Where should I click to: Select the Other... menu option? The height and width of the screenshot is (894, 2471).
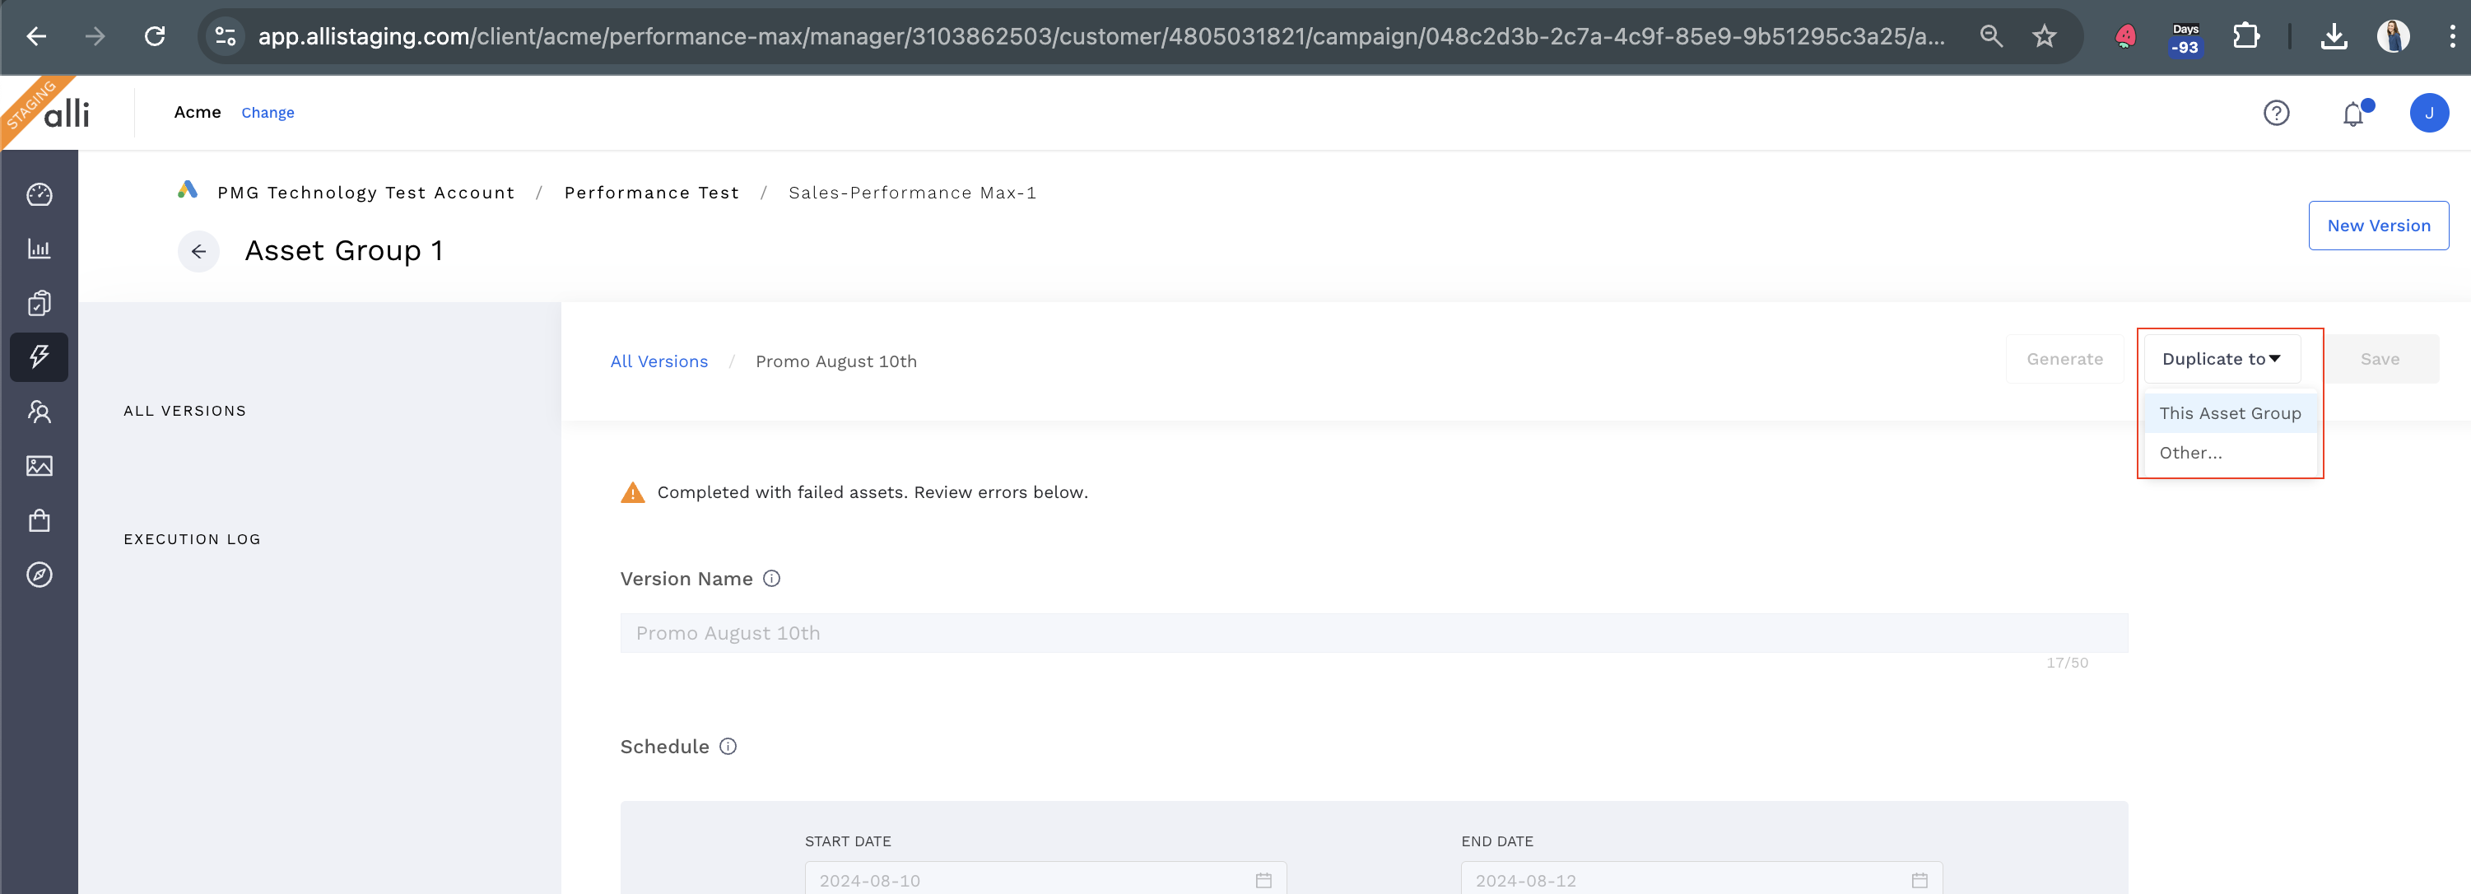pyautogui.click(x=2190, y=453)
